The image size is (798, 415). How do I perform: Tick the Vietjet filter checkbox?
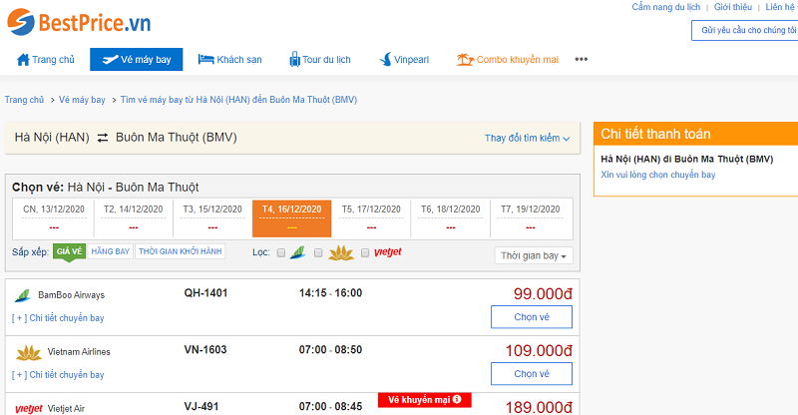[365, 252]
